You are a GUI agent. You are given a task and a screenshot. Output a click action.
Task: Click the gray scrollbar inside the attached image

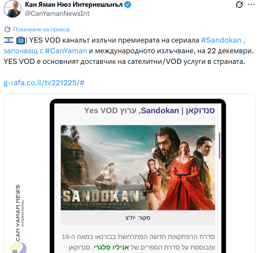pyautogui.click(x=220, y=145)
